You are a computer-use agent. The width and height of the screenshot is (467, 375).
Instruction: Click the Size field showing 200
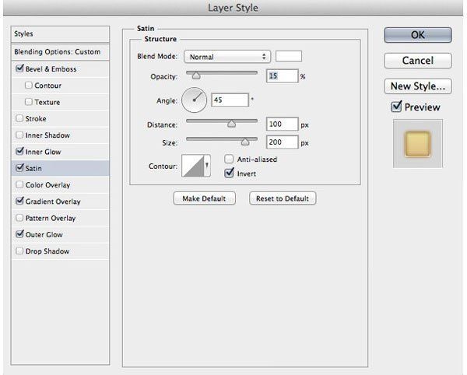[282, 142]
